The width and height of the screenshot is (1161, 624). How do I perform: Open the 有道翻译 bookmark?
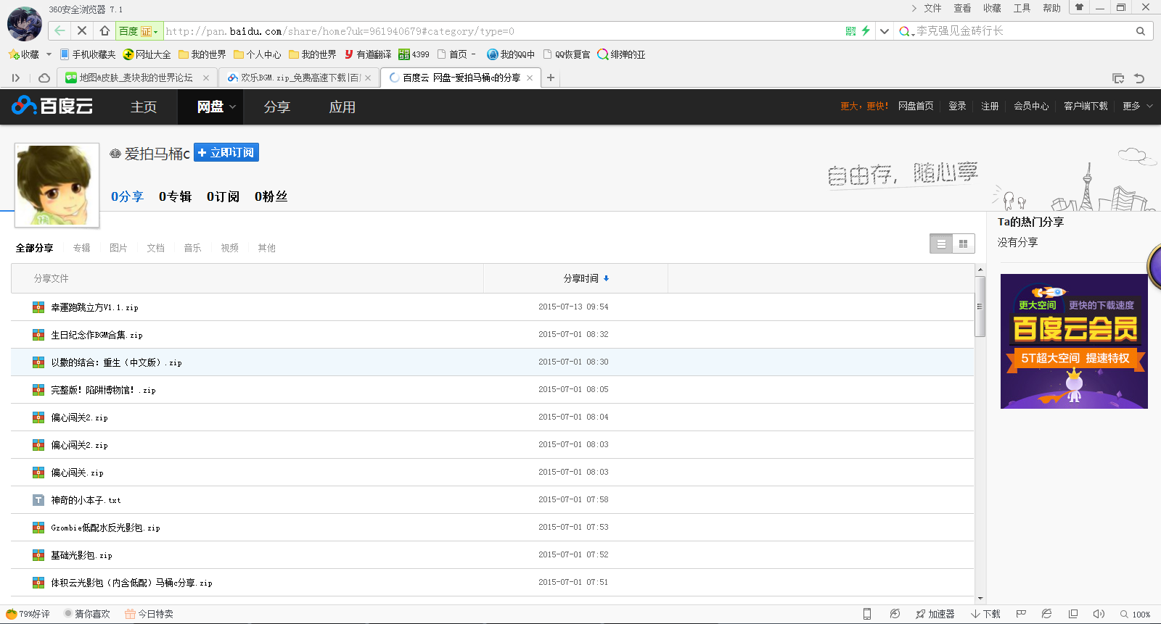(x=368, y=54)
